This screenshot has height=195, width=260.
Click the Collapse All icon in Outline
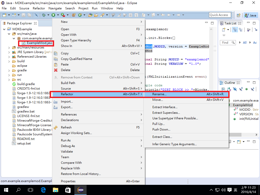click(x=223, y=89)
